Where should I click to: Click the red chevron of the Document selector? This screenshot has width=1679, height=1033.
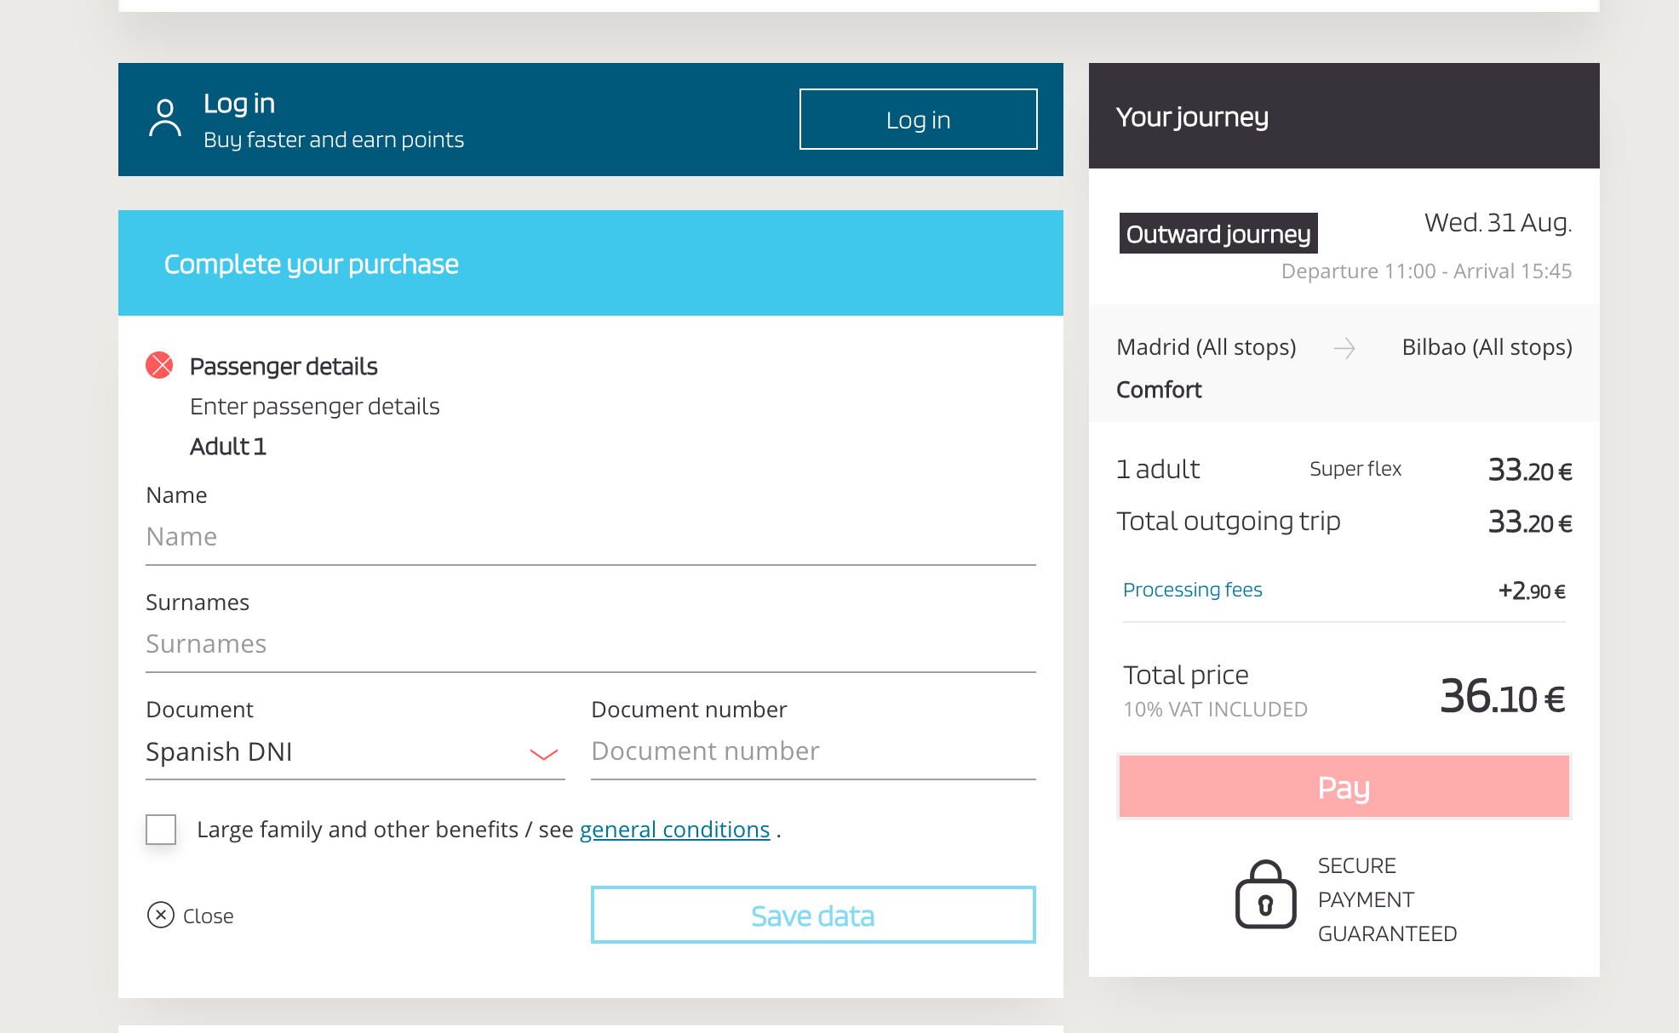543,754
